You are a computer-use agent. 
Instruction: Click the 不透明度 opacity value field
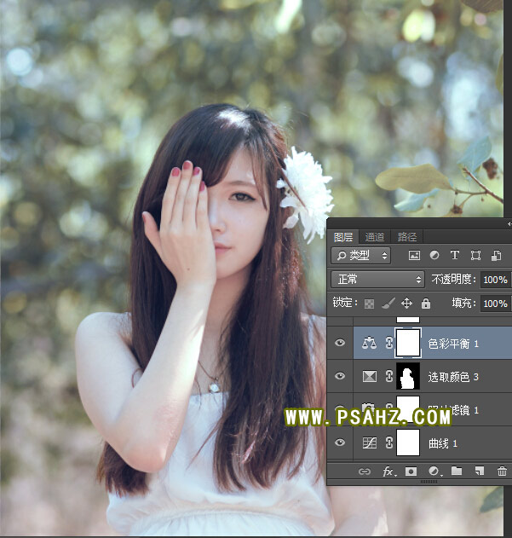(494, 280)
